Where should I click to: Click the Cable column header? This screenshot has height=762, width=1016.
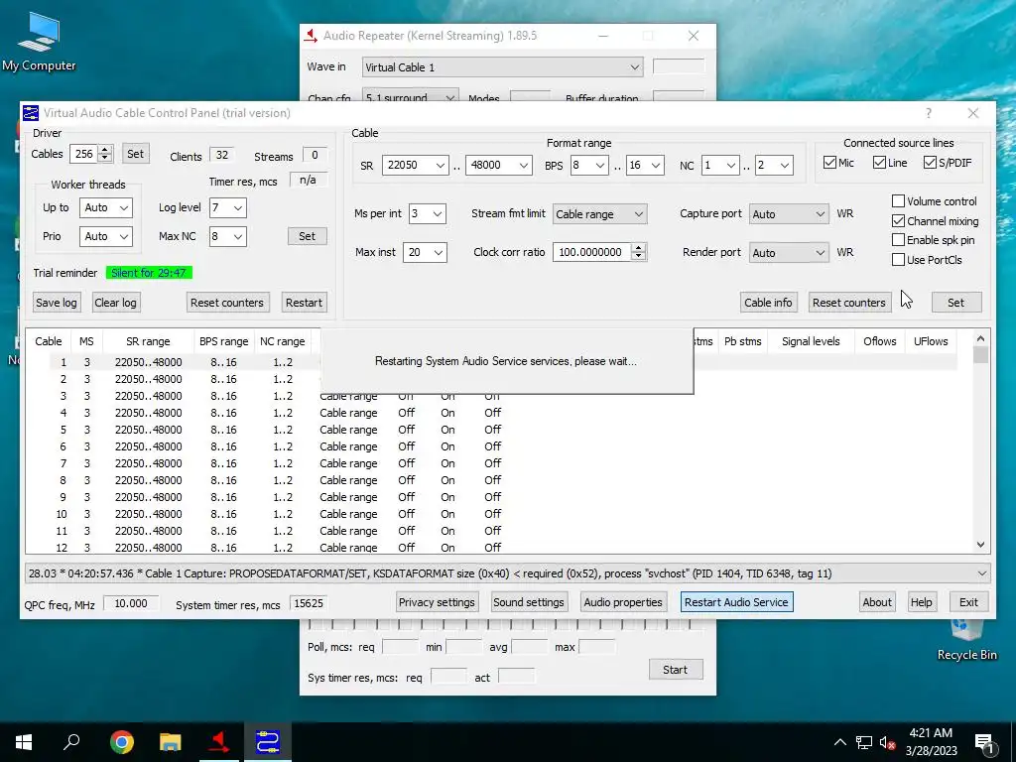point(49,341)
